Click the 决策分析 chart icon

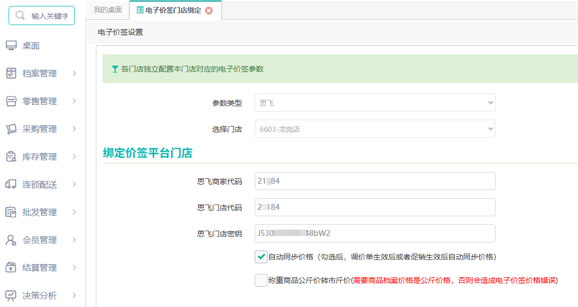coord(11,295)
